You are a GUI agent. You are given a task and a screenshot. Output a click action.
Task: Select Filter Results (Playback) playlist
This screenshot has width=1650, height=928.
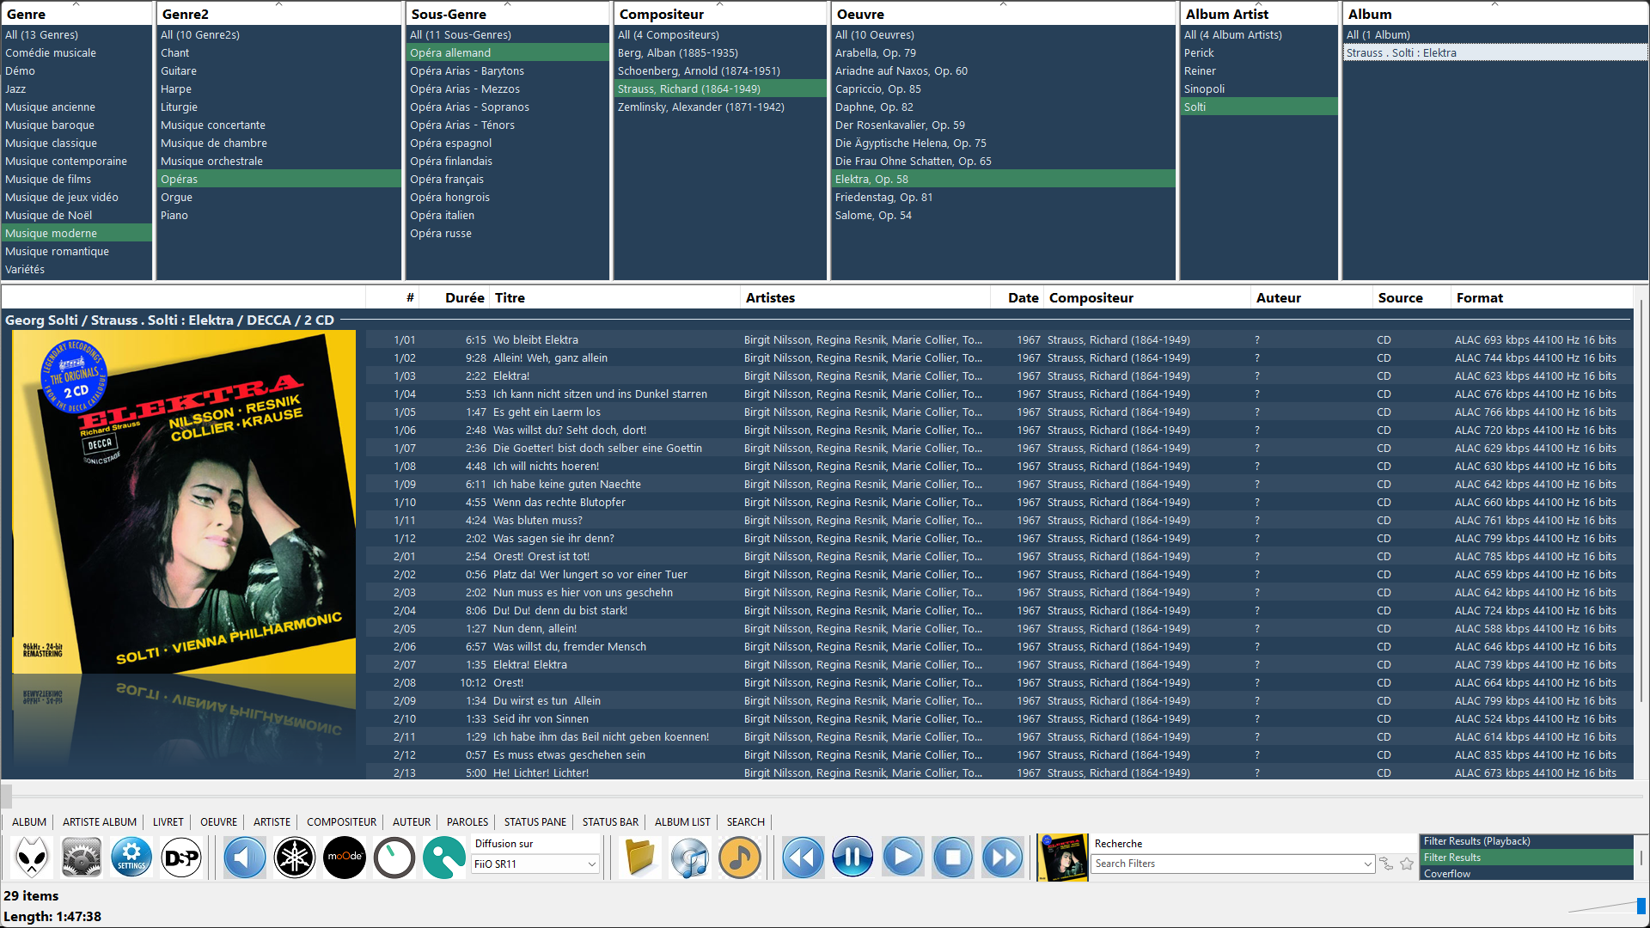1526,841
